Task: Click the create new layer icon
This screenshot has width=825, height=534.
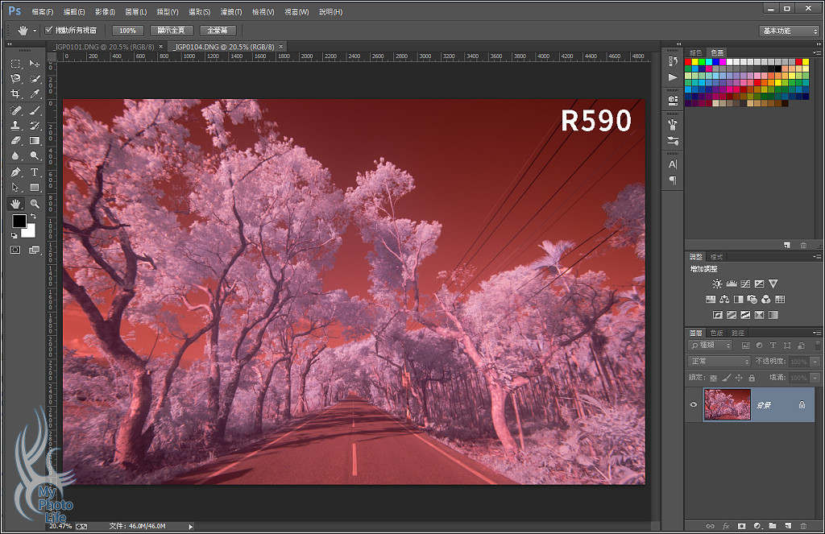Action: 788,526
